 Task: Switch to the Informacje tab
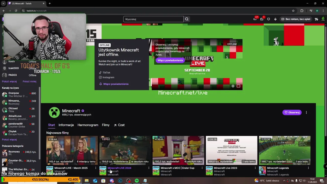tap(66, 125)
